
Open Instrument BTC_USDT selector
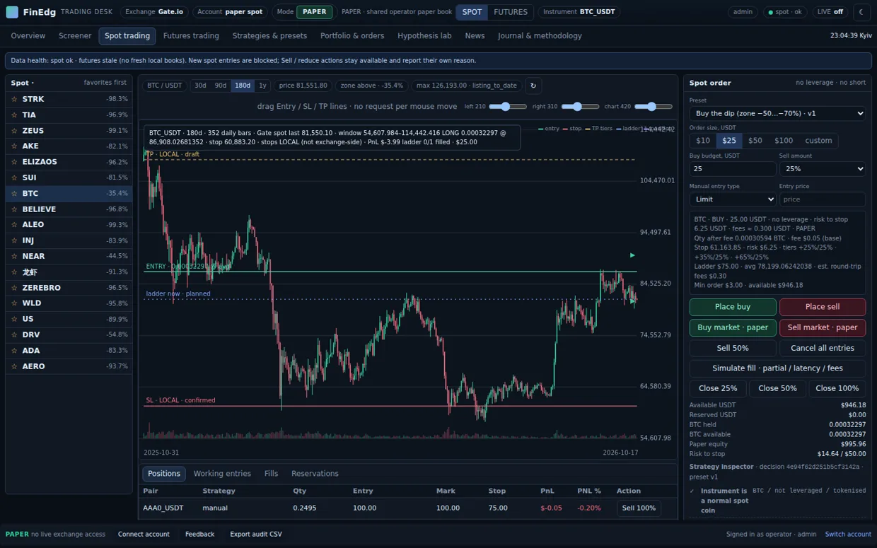(x=579, y=12)
